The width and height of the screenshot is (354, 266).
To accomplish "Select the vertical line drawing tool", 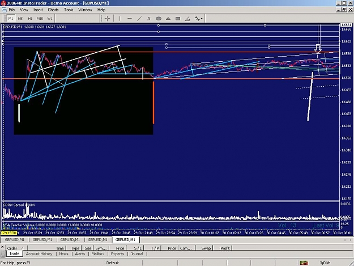I will [x=120, y=19].
